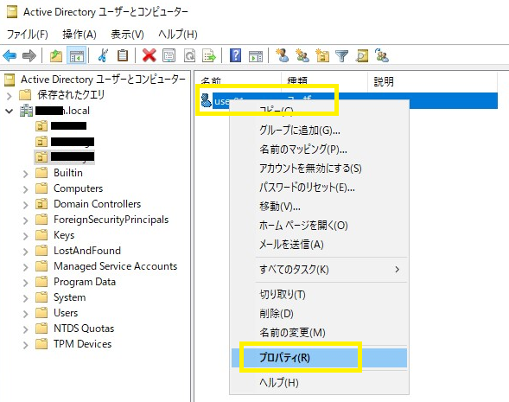Click the find objects icon
Image resolution: width=509 pixels, height=402 pixels.
[361, 56]
